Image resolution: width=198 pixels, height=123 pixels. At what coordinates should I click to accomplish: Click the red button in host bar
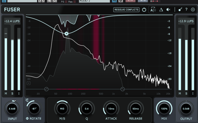coord(131,1)
